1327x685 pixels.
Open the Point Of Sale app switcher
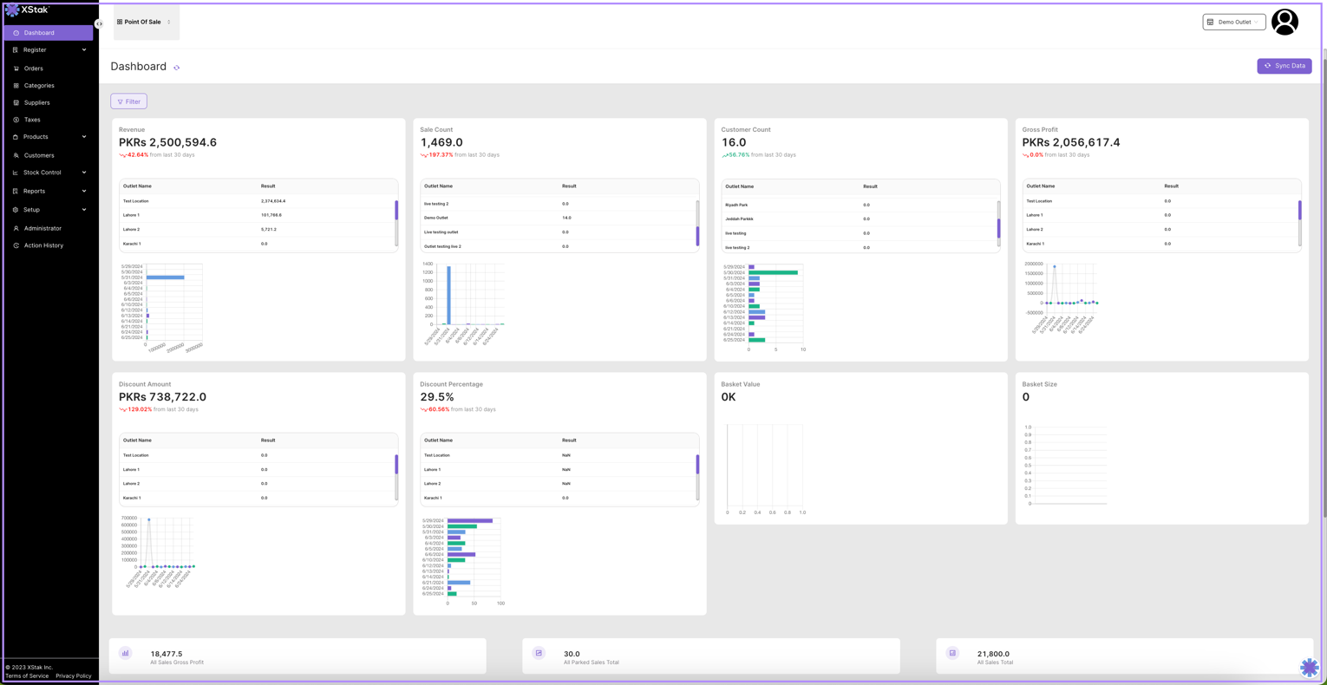(x=145, y=22)
